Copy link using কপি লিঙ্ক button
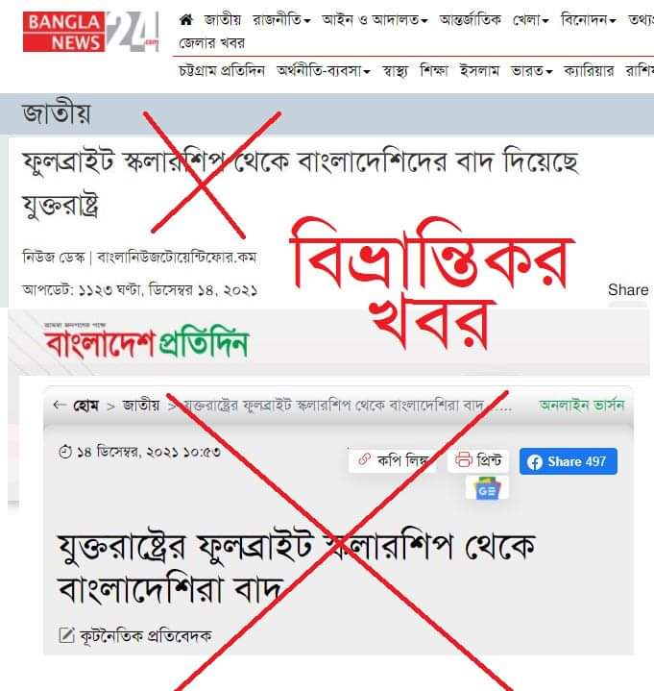 [x=392, y=460]
